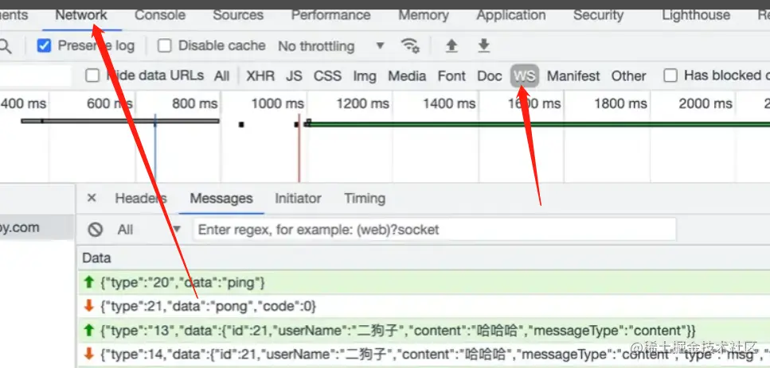770x368 pixels.
Task: View the Initiator tab
Action: 298,199
